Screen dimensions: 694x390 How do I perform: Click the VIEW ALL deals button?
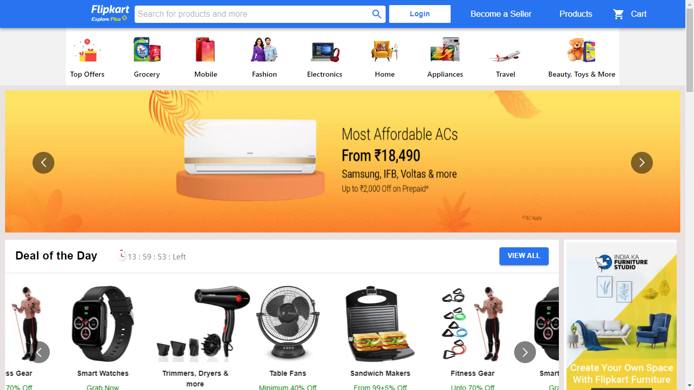524,256
